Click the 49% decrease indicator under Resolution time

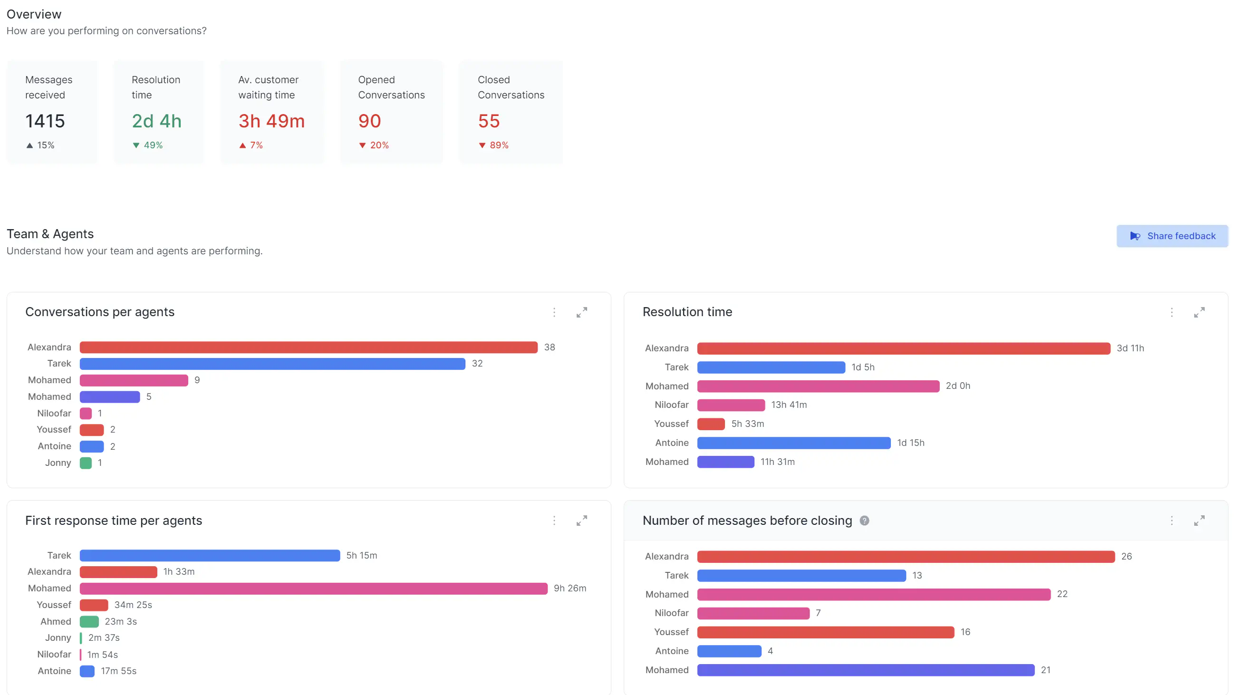point(147,145)
